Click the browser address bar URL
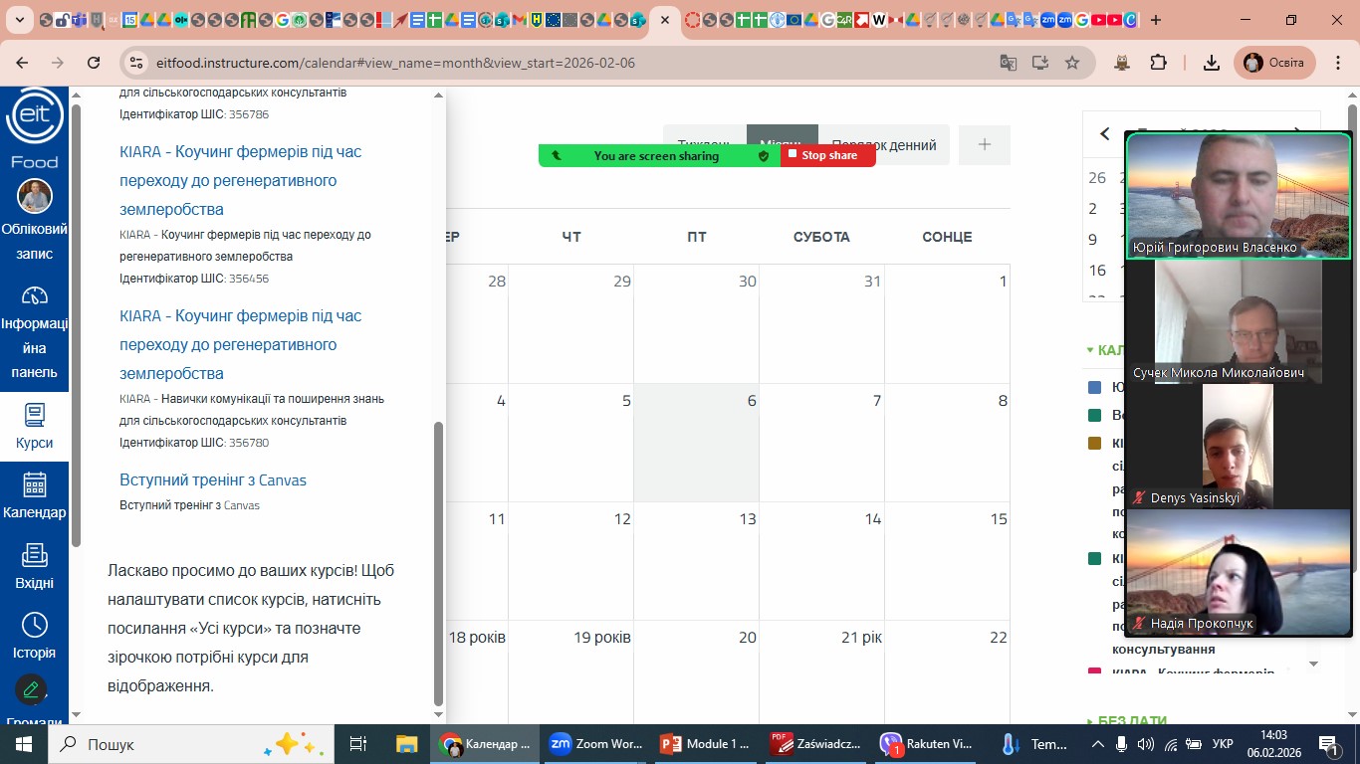 click(395, 63)
